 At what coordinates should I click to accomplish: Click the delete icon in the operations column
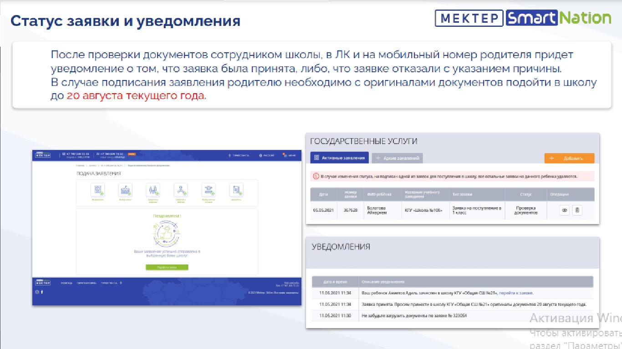click(x=577, y=210)
